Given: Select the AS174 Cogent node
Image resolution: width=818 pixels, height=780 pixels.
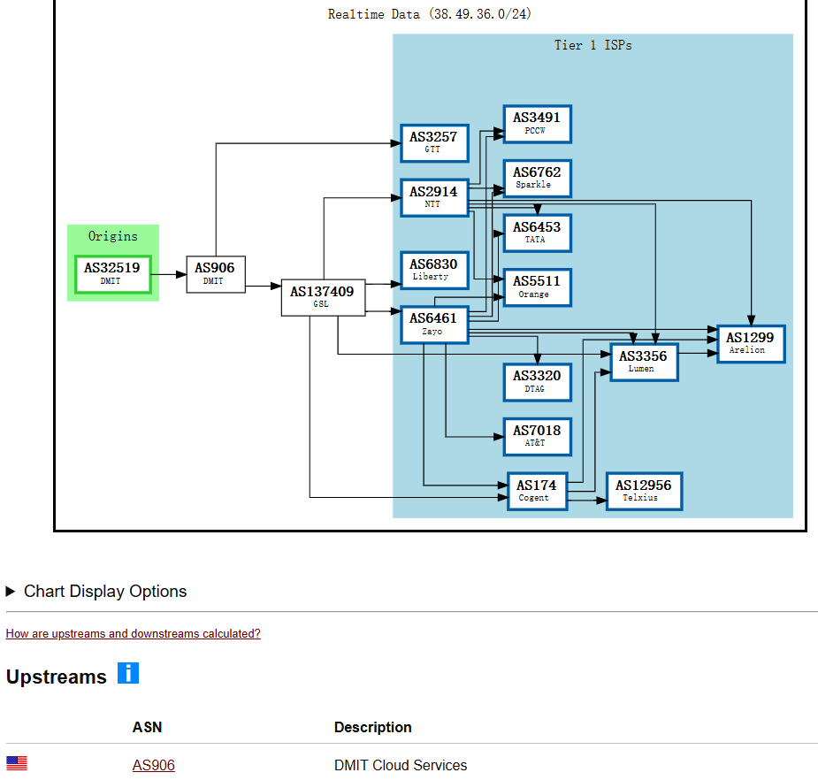Looking at the screenshot, I should [x=538, y=491].
